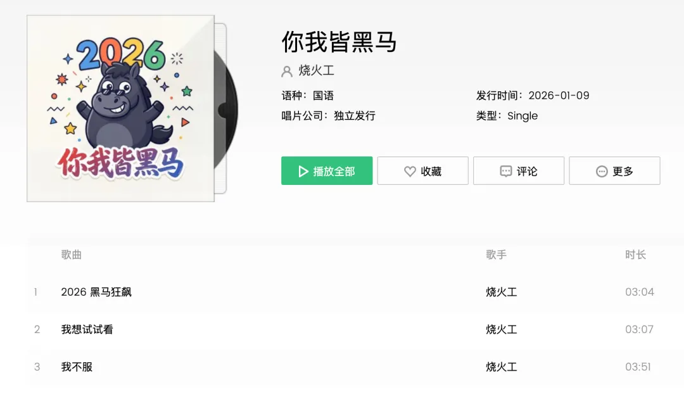This screenshot has height=399, width=684.
Task: Open artist 烧火工 under the album title
Action: click(316, 70)
